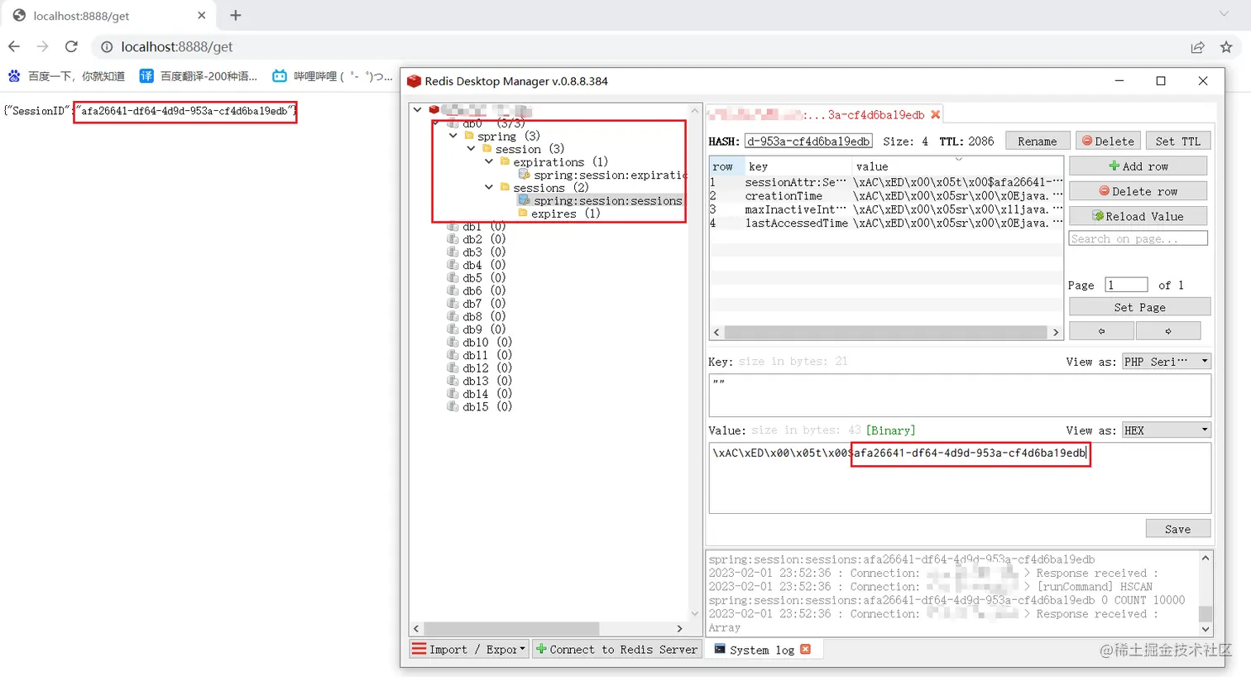Screen dimensions: 1251x677
Task: Collapse the expirations (1) folder
Action: click(x=489, y=162)
